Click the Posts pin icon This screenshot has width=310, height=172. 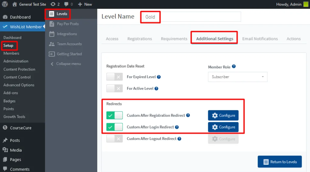(5, 140)
